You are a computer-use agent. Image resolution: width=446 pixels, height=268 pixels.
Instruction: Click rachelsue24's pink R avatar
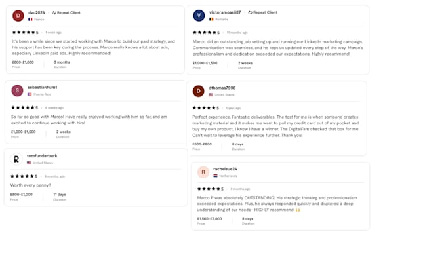[203, 172]
